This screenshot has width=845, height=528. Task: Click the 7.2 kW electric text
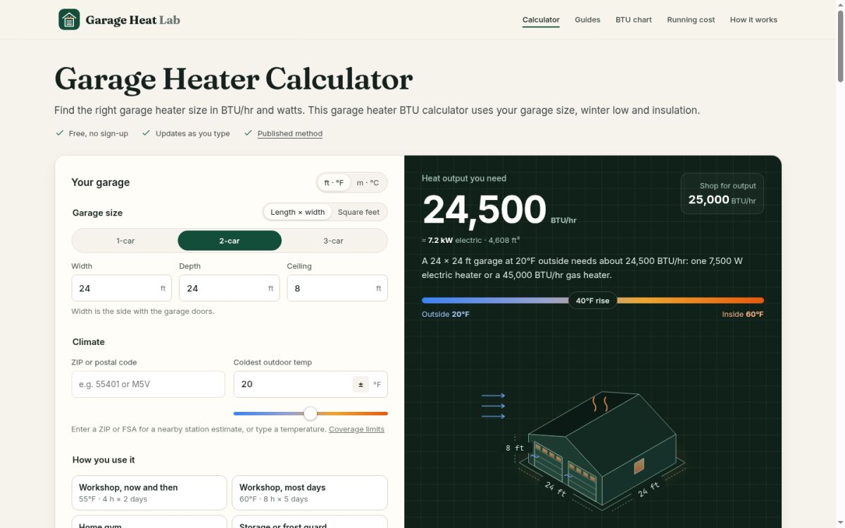coord(455,240)
